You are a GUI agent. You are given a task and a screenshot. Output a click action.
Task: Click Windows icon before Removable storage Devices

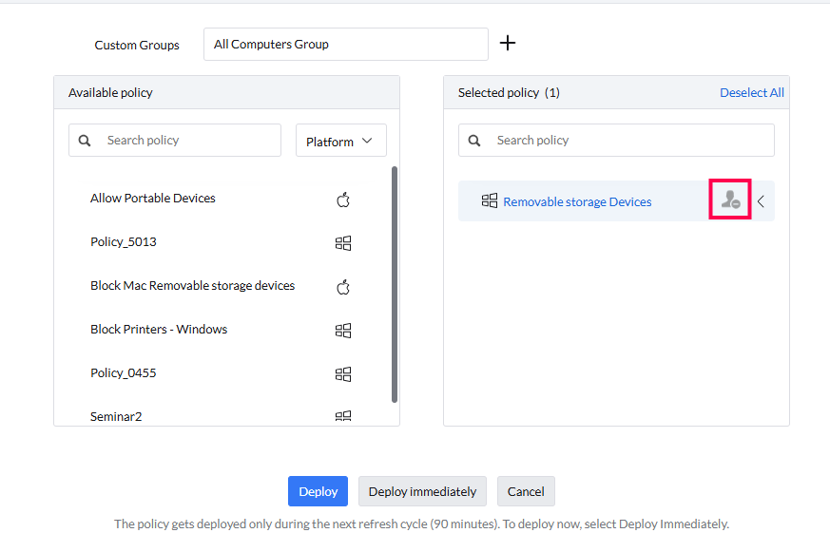pyautogui.click(x=490, y=200)
